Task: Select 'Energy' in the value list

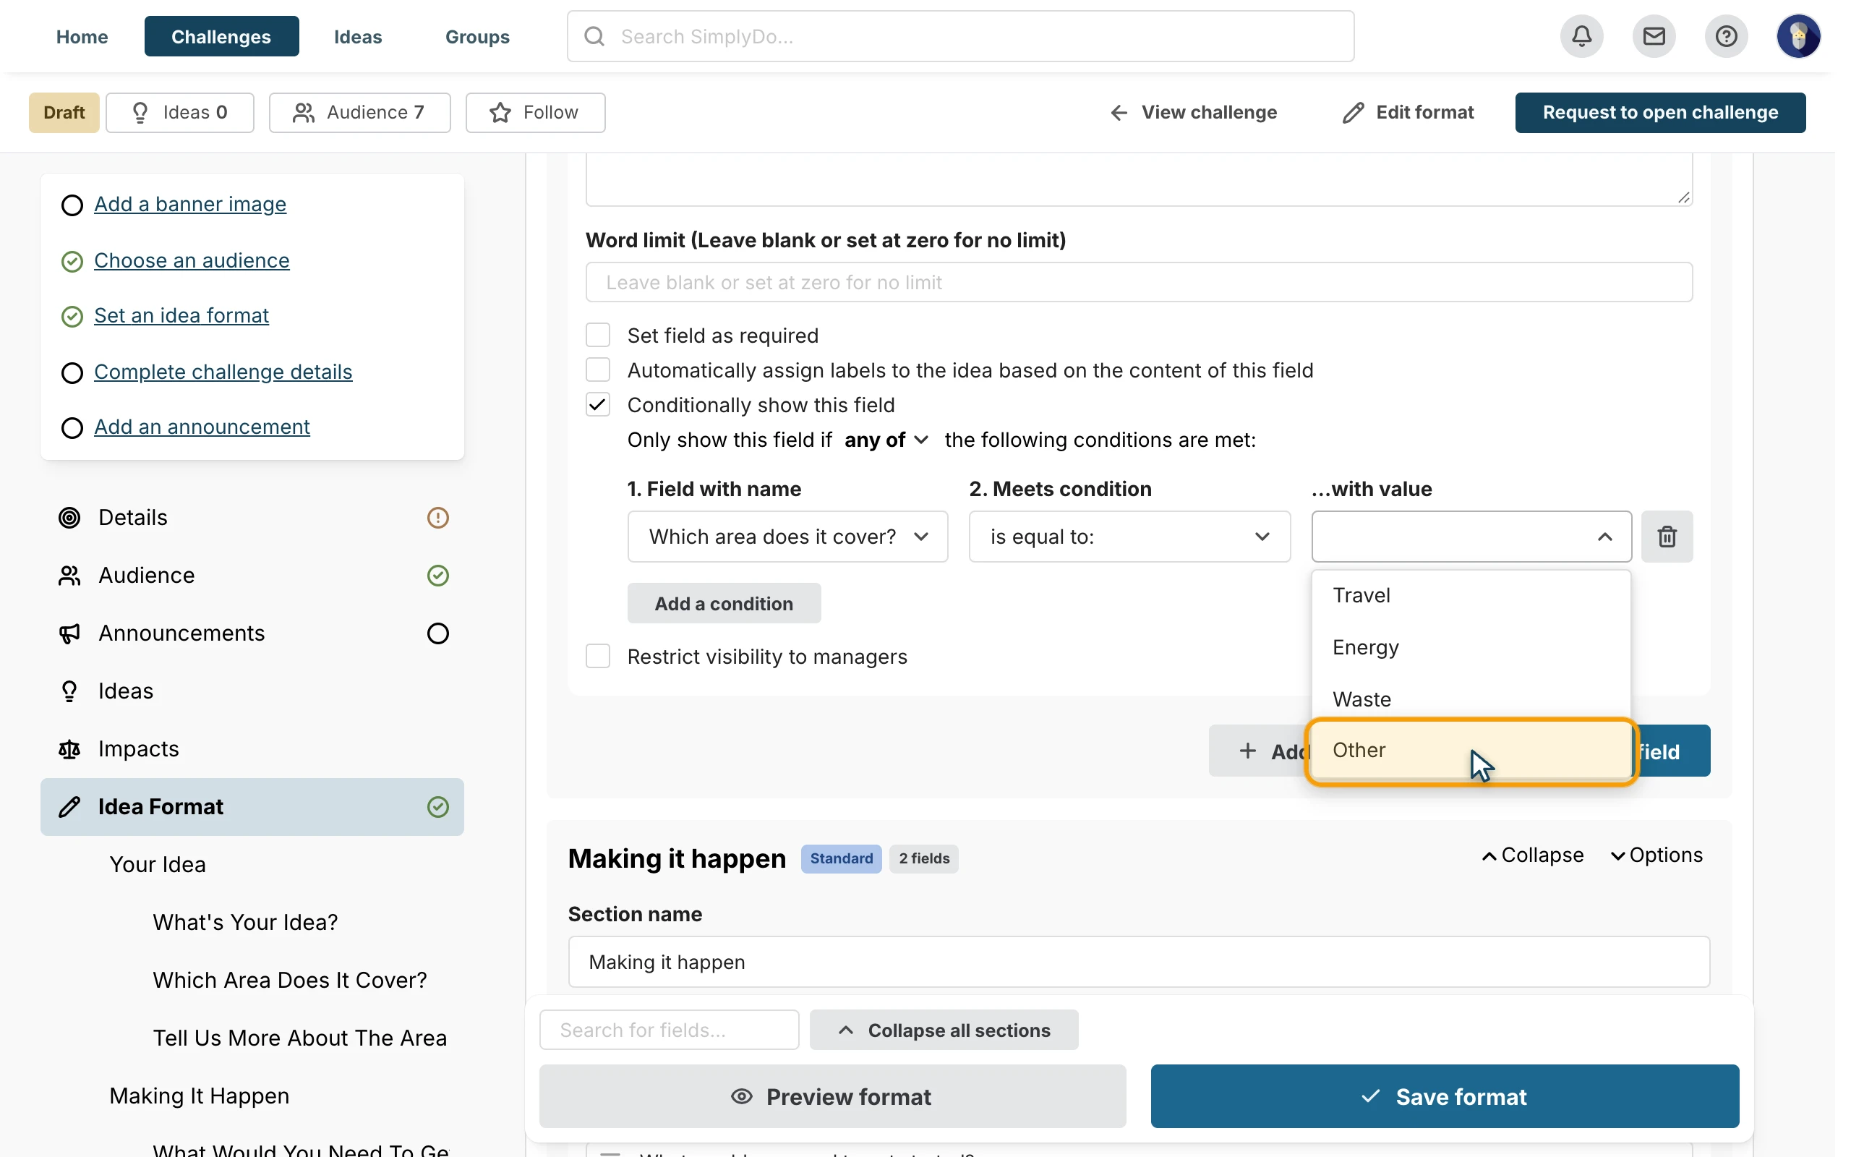Action: tap(1471, 647)
